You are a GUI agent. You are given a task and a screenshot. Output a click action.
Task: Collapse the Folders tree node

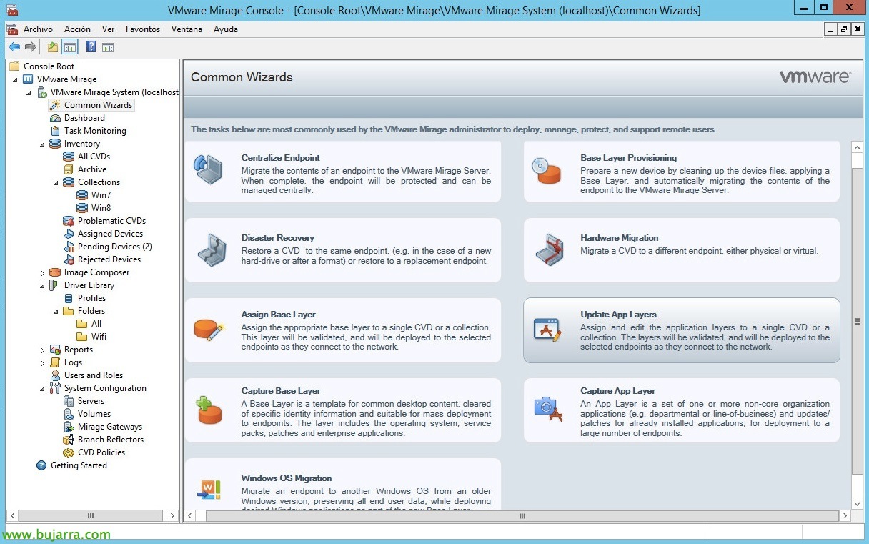click(56, 311)
